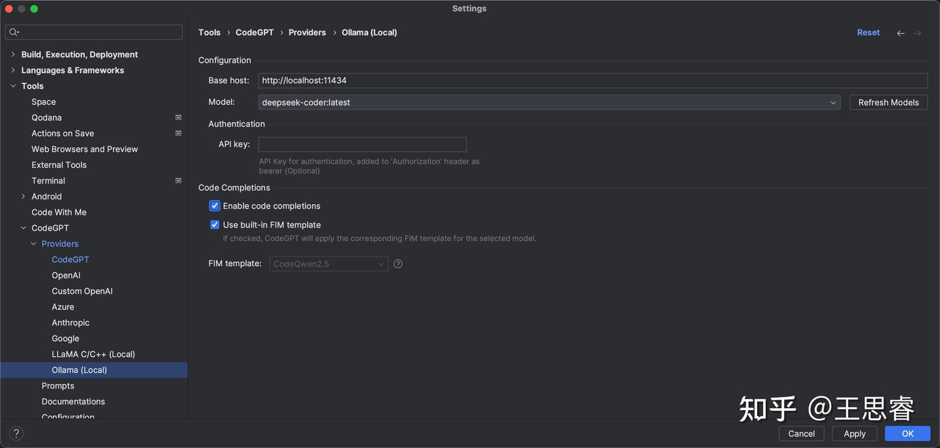Click the search magnifier icon
Image resolution: width=940 pixels, height=448 pixels.
tap(14, 32)
